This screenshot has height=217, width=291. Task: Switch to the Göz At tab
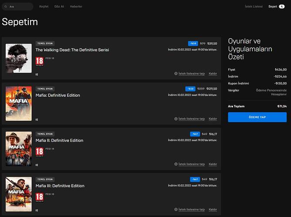coord(59,7)
